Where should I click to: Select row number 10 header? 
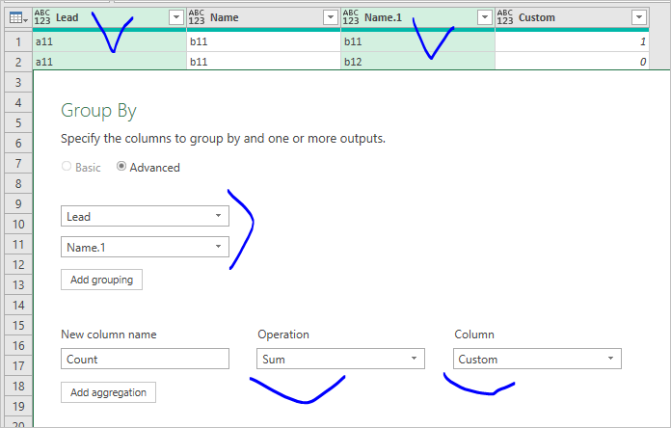(18, 224)
